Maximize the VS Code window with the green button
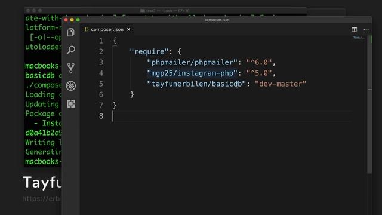Screen dimensions: 382x215 (x=78, y=20)
